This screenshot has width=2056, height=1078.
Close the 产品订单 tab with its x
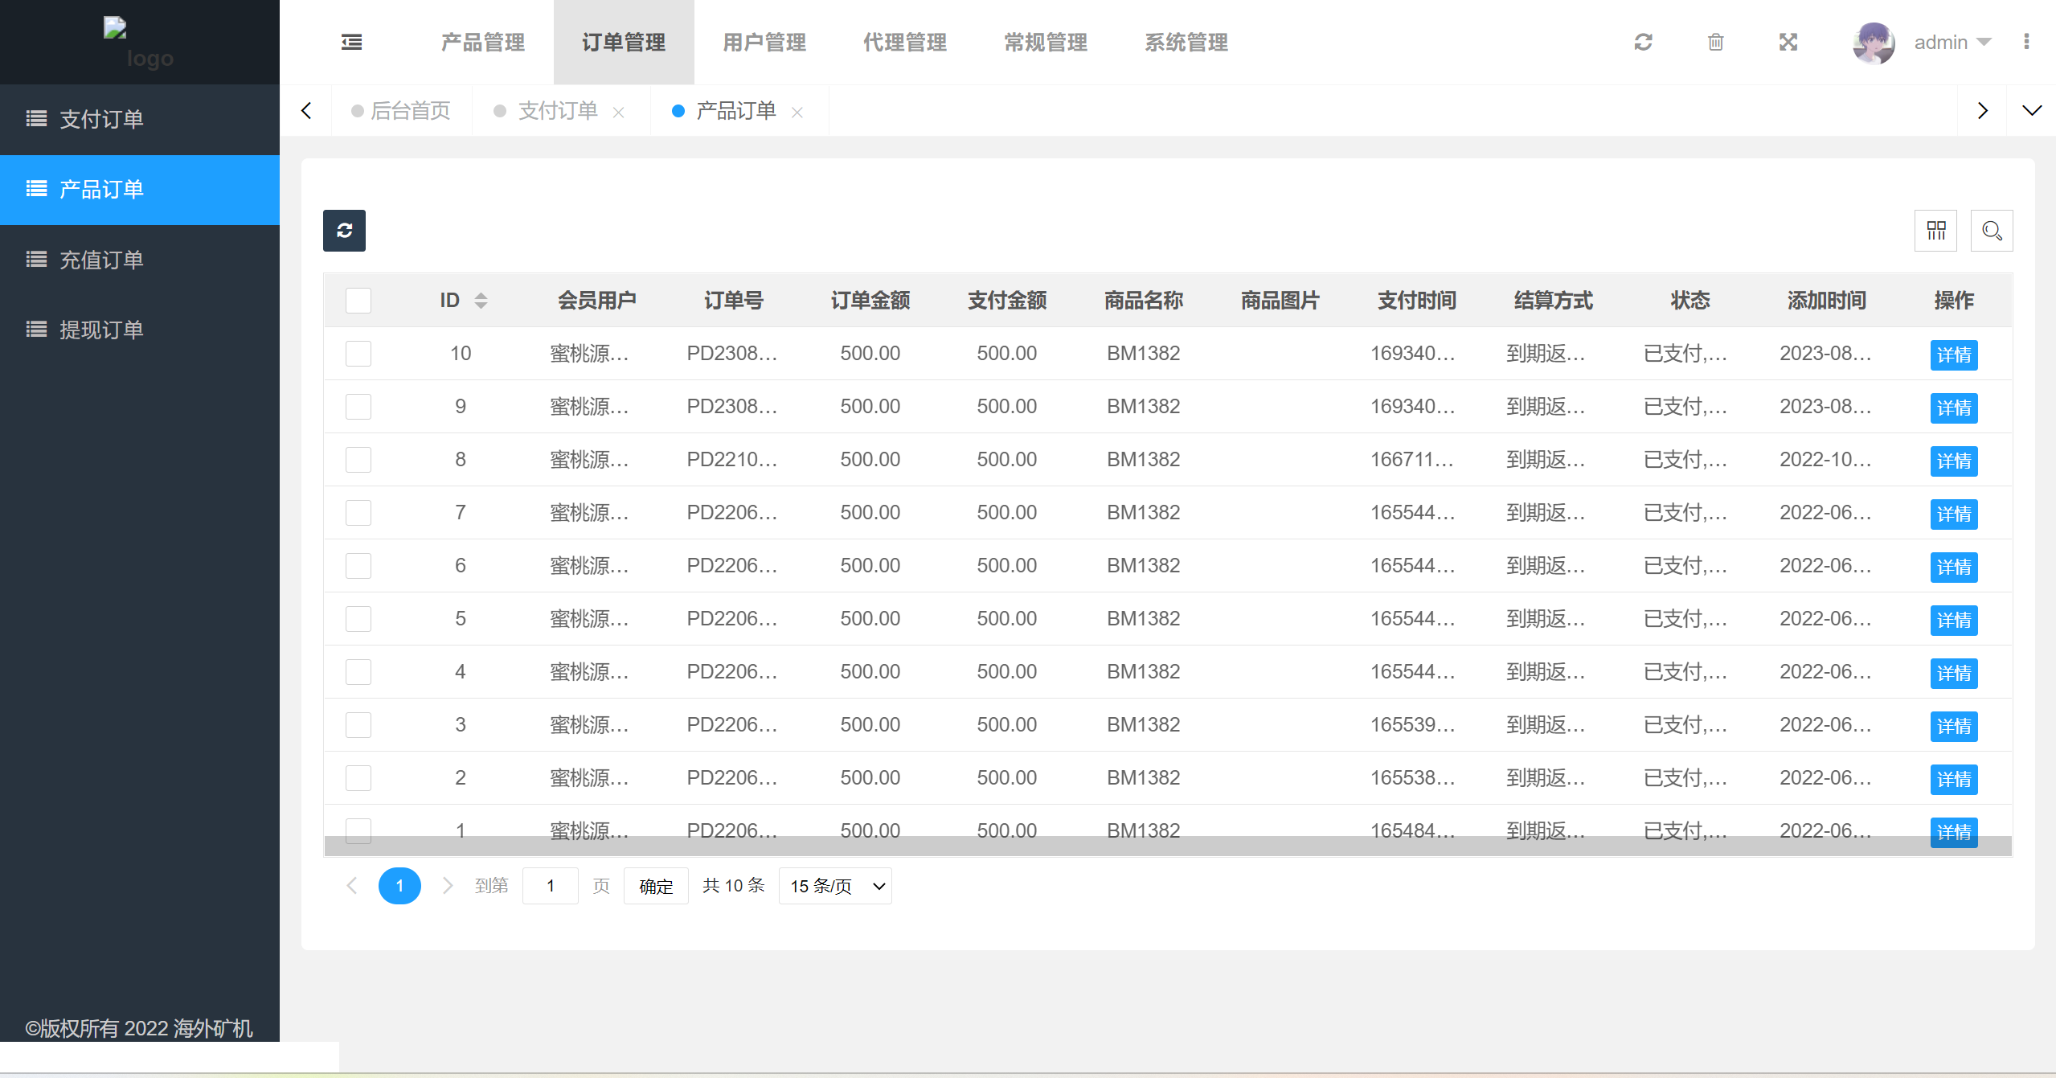pyautogui.click(x=797, y=112)
